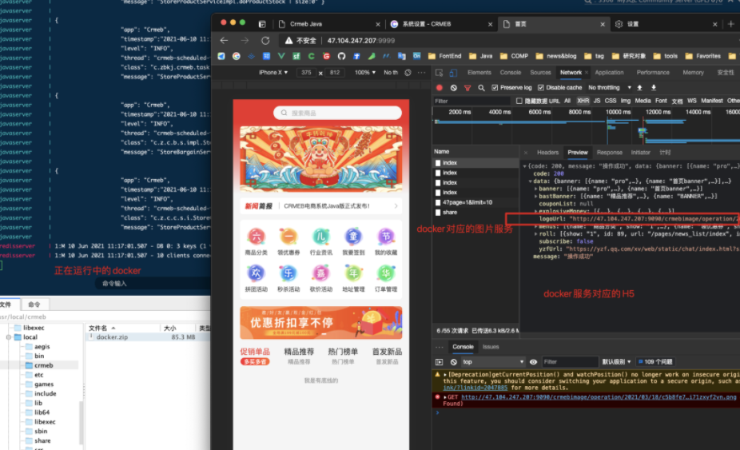The image size is (740, 450).
Task: Import HAR file with upload arrow
Action: [639, 88]
